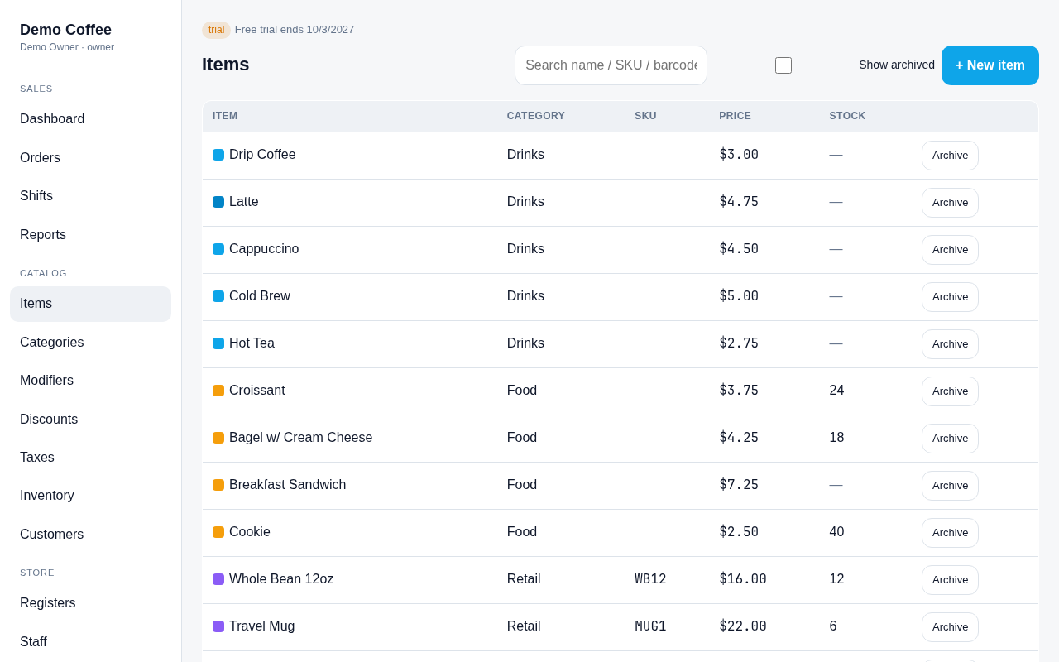Click the orange swatch beside Croissant
The image size is (1059, 662).
point(218,391)
